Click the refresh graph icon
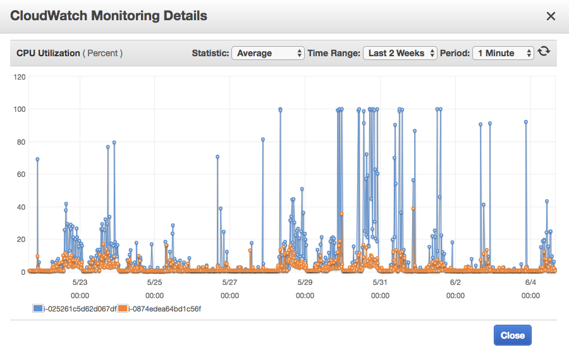Screen dimensions: 569x350 (544, 52)
